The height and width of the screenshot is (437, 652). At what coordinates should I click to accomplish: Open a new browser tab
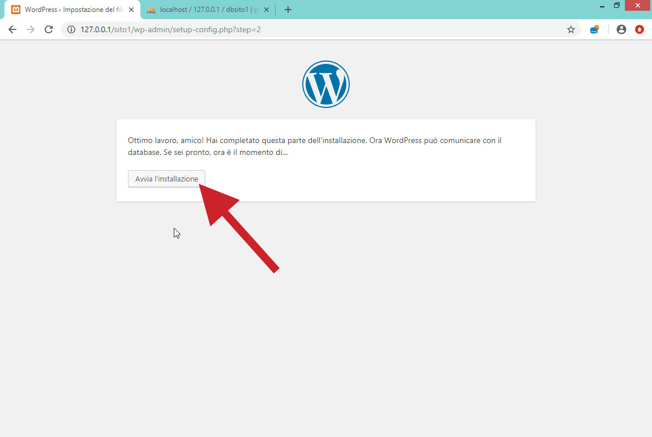tap(288, 10)
